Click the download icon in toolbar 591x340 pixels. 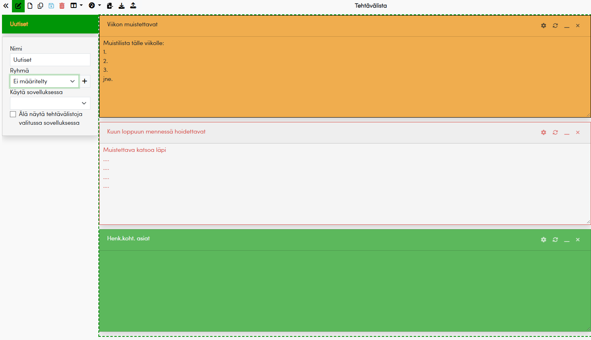click(121, 6)
